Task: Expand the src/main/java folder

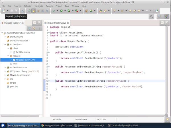Action: [x=5, y=37]
